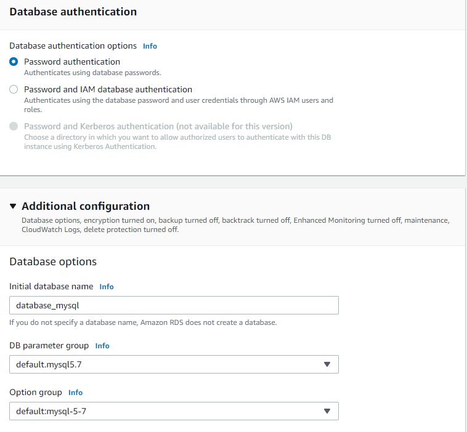
Task: Open Info link for DB parameter group
Action: point(102,346)
